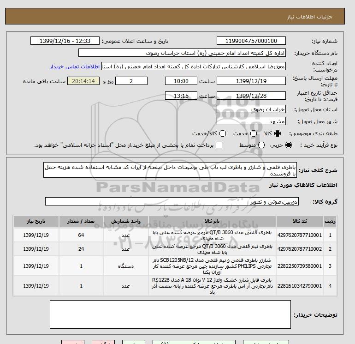Click the price validity time 13:15 field
This screenshot has height=344, width=355.
(x=181, y=96)
